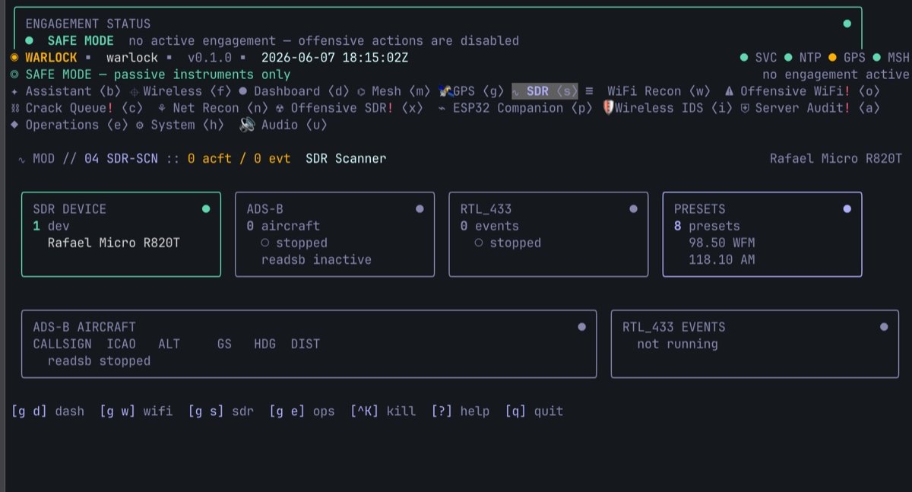The width and height of the screenshot is (912, 492).
Task: Click the ICAO column header
Action: (122, 344)
